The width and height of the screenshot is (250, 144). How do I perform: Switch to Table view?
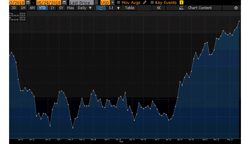[x=129, y=8]
